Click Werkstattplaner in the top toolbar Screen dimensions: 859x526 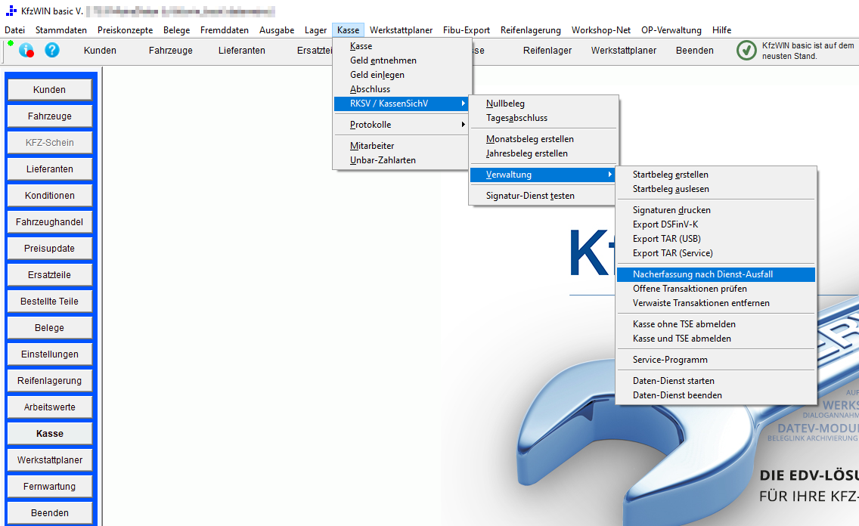623,51
